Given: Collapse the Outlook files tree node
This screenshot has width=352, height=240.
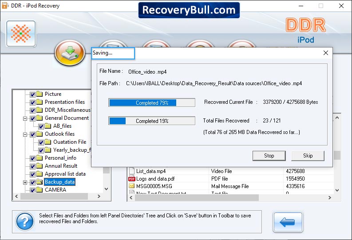Looking at the screenshot, I should 25,134.
